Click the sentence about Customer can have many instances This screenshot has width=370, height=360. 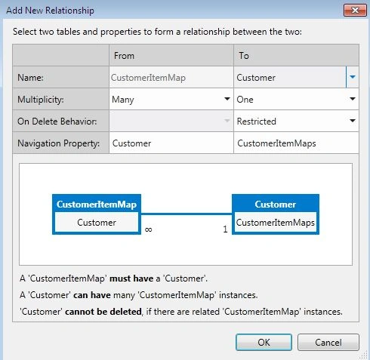tap(139, 295)
